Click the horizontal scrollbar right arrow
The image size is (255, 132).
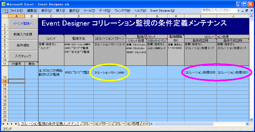[x=247, y=124]
